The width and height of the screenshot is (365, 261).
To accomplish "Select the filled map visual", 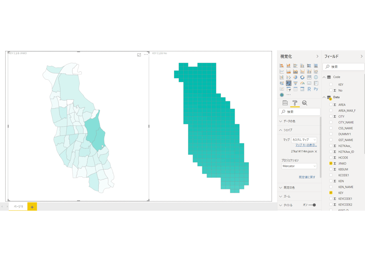I will 282,83.
